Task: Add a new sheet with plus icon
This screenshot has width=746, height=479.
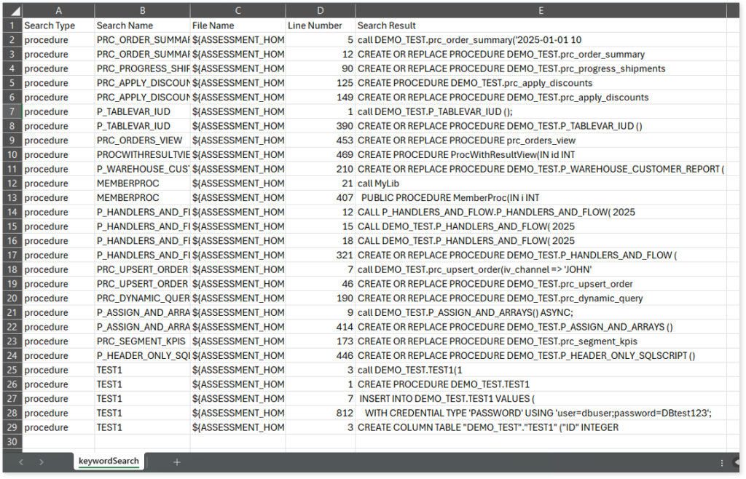Action: click(176, 462)
